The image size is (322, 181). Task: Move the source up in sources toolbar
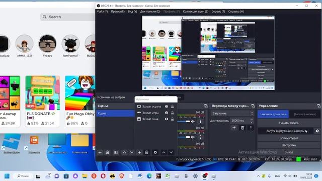click(164, 152)
